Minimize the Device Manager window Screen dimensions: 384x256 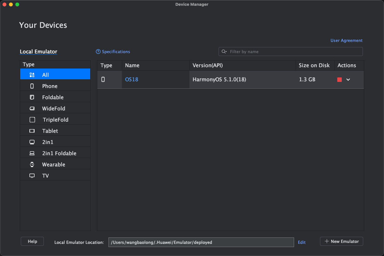(11, 4)
